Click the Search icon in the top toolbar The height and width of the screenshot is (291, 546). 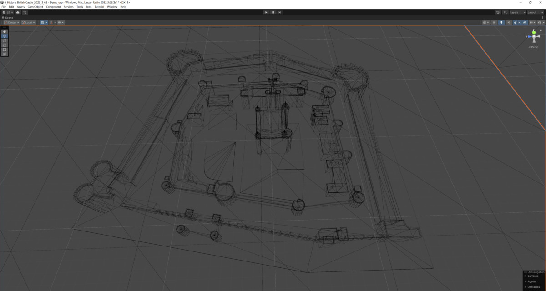pos(505,12)
